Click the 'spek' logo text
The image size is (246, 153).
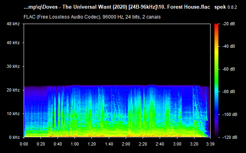(x=220, y=7)
